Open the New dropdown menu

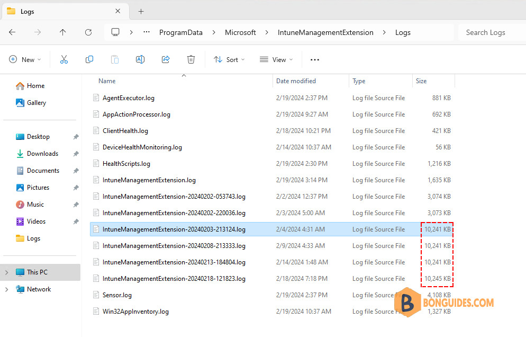click(25, 59)
